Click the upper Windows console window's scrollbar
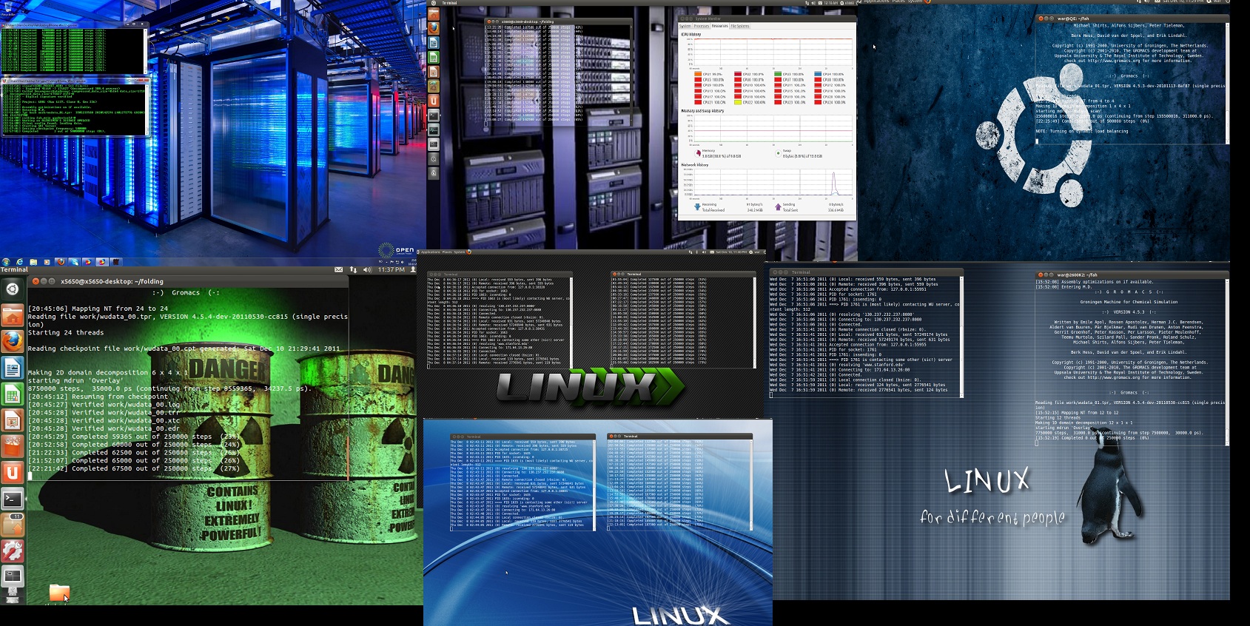The width and height of the screenshot is (1250, 626). point(145,51)
